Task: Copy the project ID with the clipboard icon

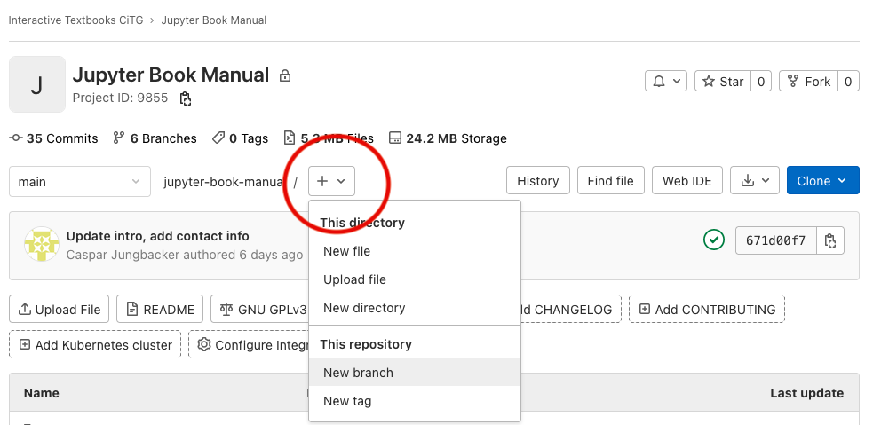Action: coord(186,99)
